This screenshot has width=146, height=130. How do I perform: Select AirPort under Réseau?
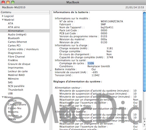point(12,101)
